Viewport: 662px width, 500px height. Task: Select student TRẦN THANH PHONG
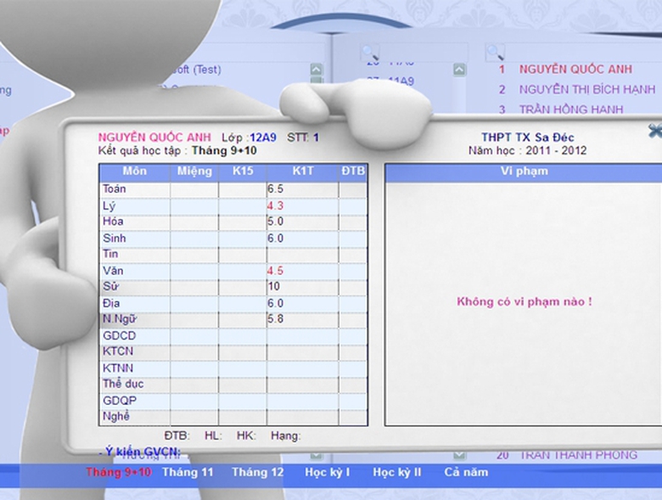tap(578, 456)
